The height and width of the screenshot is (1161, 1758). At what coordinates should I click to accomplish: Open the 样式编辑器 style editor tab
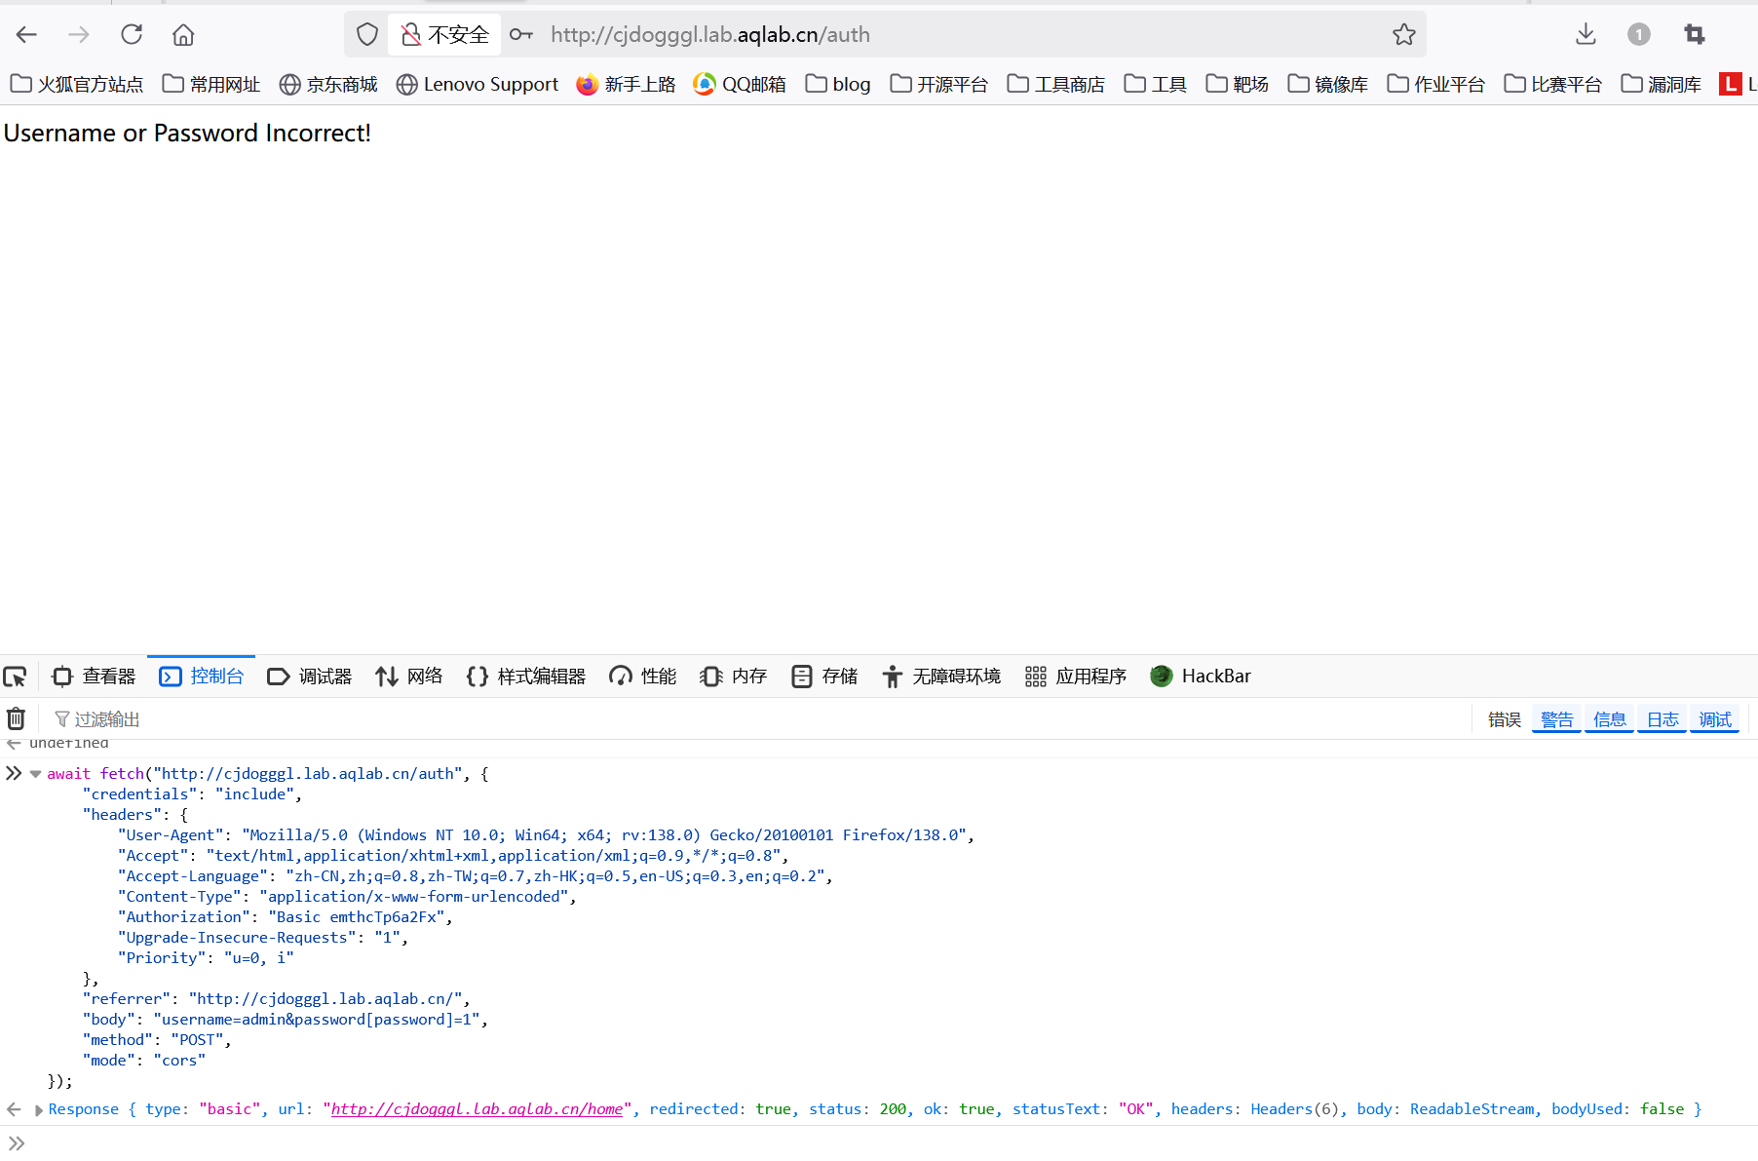click(526, 677)
